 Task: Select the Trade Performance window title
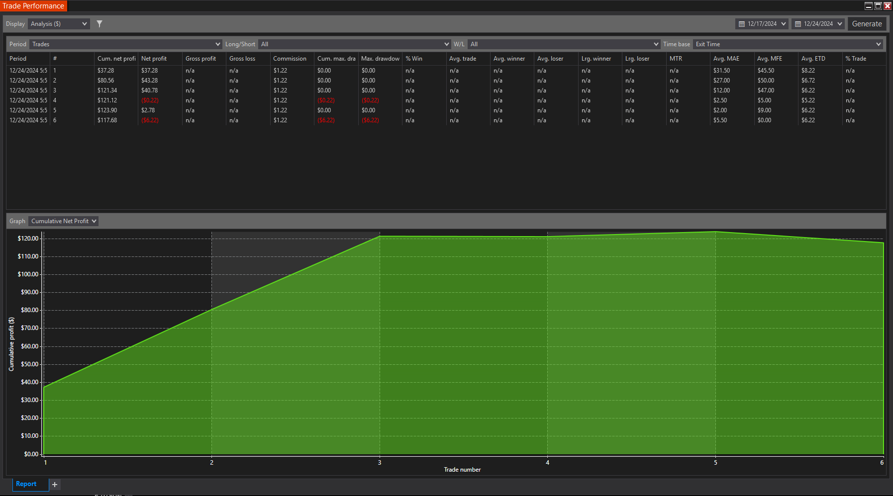[x=33, y=6]
